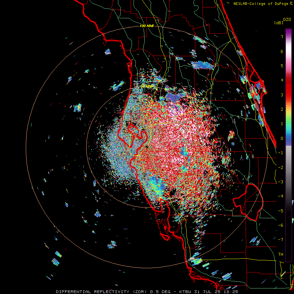
Task: Click the -6 value on color scale
Action: coord(281,225)
